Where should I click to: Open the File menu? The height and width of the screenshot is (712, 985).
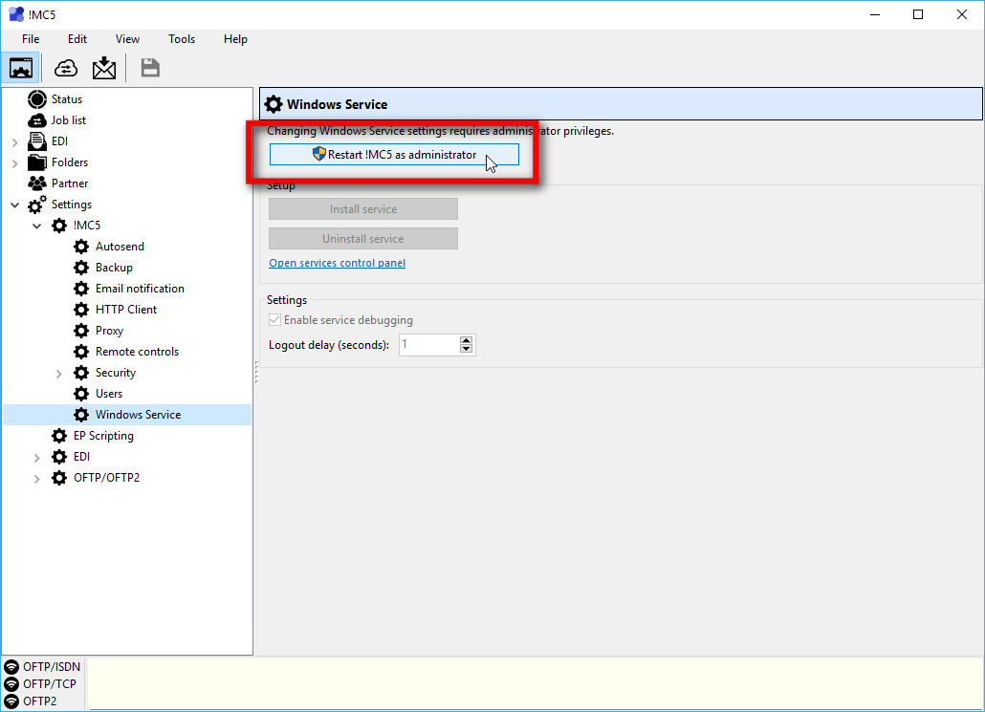(x=31, y=39)
